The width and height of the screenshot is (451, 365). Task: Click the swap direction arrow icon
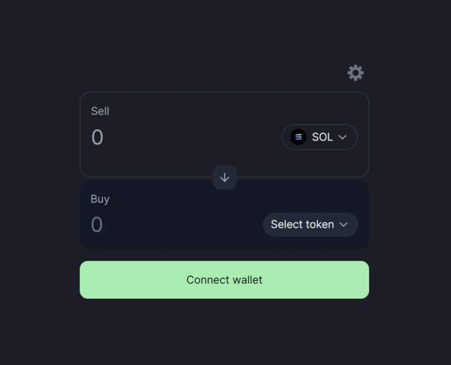(224, 178)
